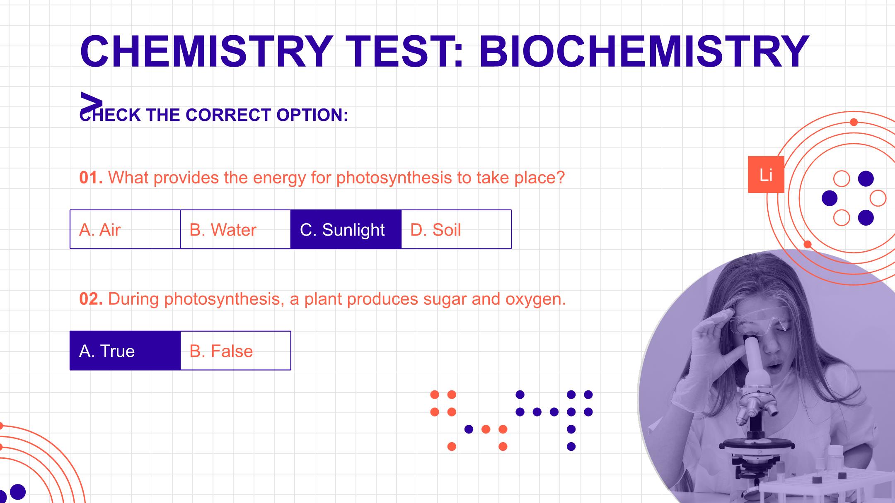Viewport: 895px width, 503px height.
Task: Select A. True for question 02
Action: (125, 351)
